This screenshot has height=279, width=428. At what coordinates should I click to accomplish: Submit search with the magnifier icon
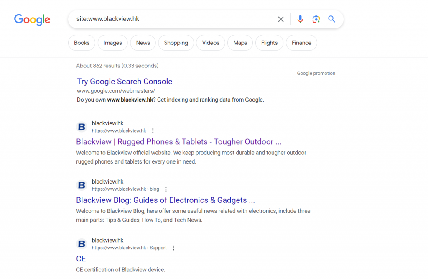point(331,19)
